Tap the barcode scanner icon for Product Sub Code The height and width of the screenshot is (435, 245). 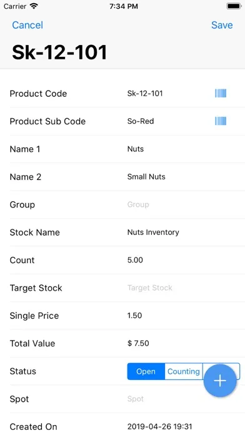coord(221,121)
